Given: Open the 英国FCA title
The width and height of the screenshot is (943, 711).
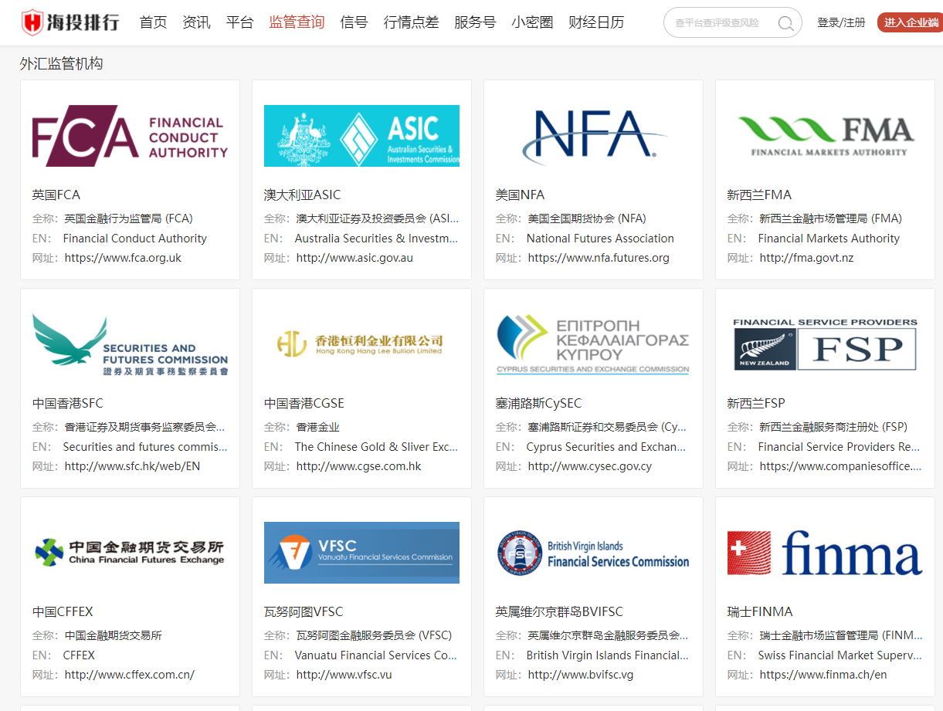Looking at the screenshot, I should [x=56, y=195].
